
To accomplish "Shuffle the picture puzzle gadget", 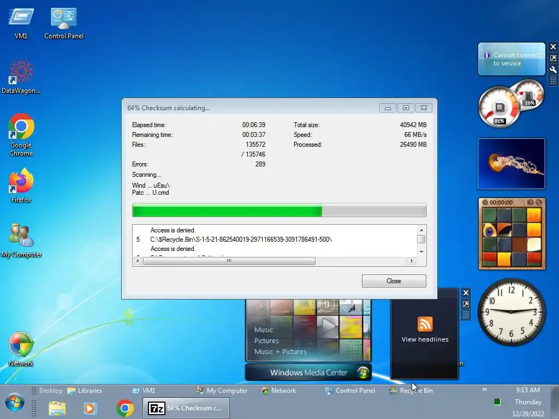I will coord(539,202).
